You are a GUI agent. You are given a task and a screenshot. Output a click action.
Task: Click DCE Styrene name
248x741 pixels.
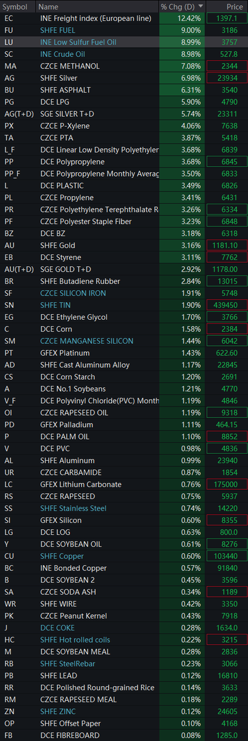coord(60,257)
